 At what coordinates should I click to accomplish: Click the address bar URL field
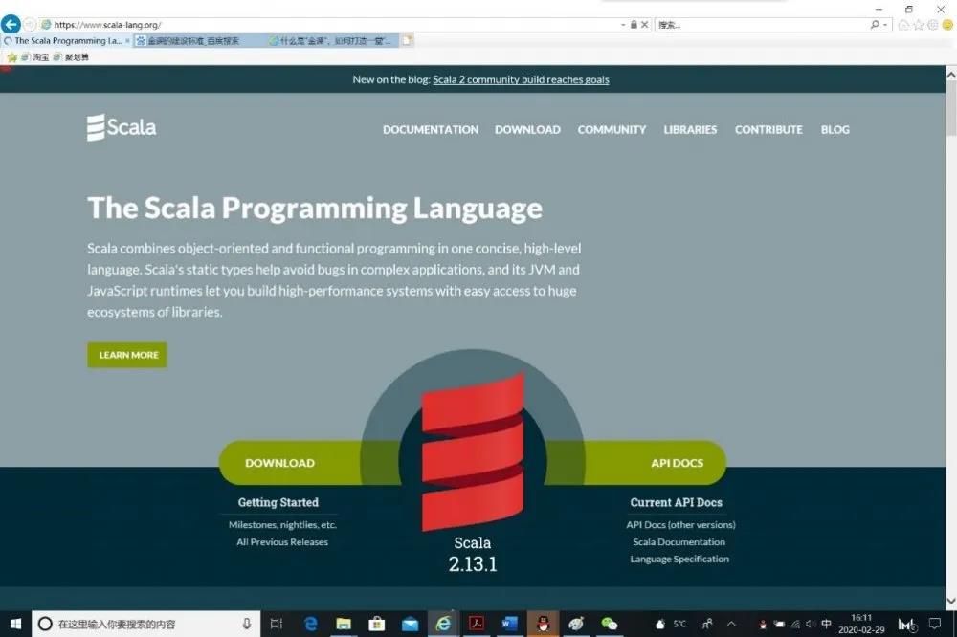pos(325,25)
